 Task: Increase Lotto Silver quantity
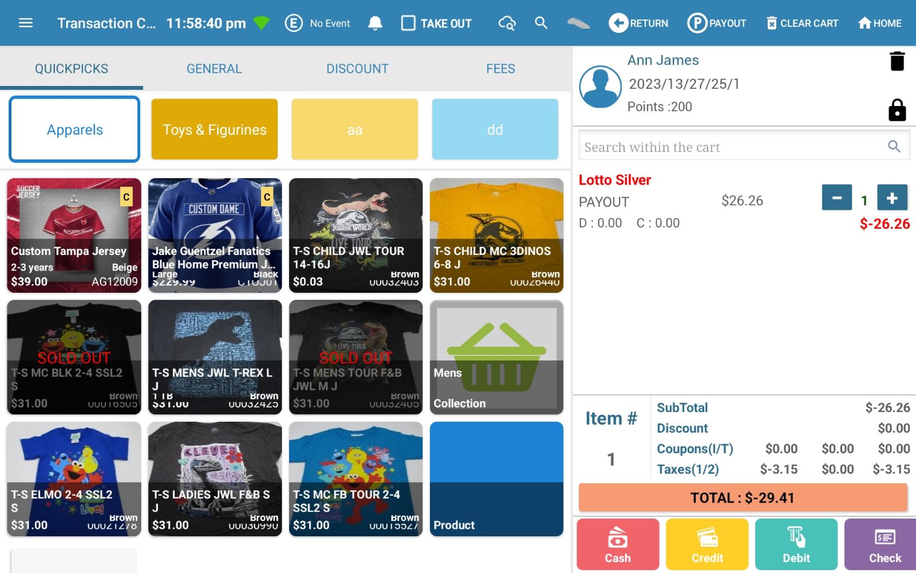(x=892, y=198)
